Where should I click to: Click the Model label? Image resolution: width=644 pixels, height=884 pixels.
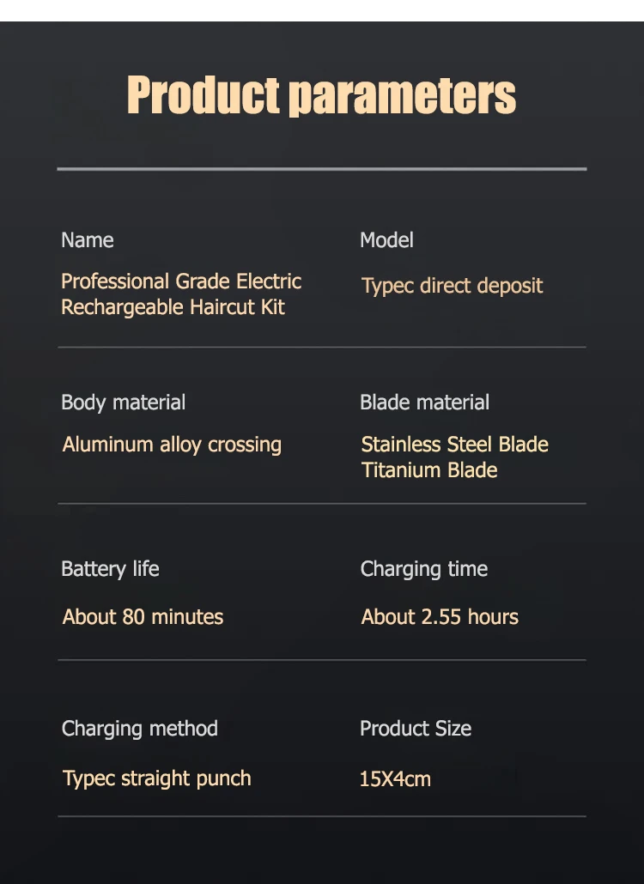click(386, 240)
